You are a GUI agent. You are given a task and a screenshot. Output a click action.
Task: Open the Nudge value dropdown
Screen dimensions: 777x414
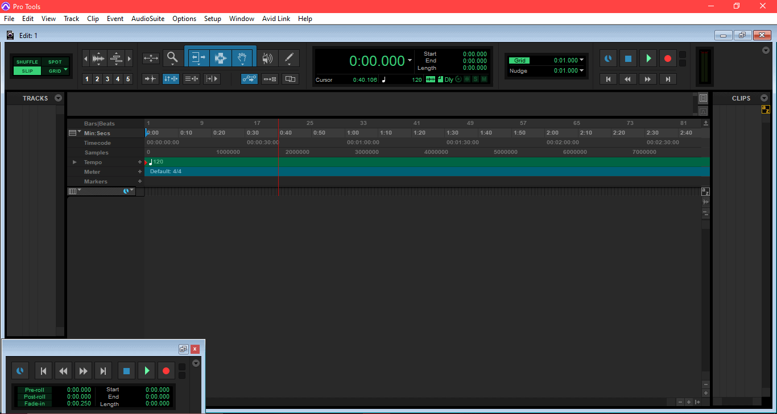point(581,71)
